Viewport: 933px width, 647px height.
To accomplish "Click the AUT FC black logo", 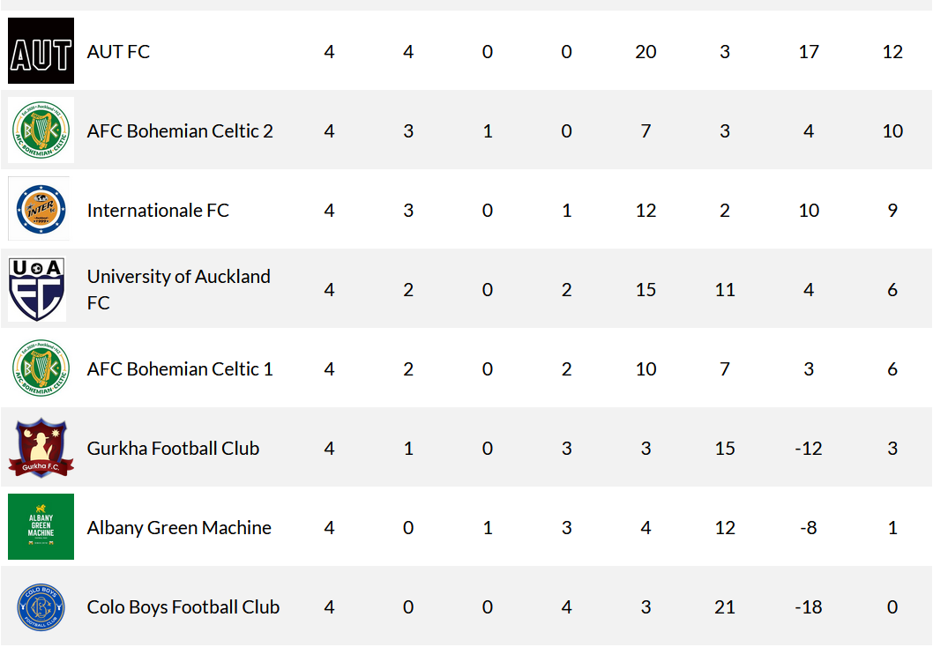I will pyautogui.click(x=41, y=50).
